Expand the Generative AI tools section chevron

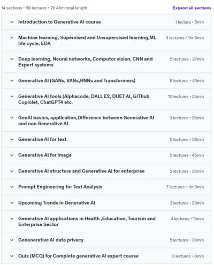12,96
